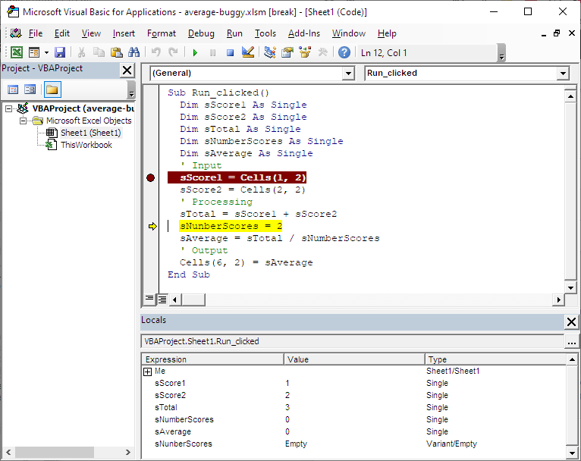581x461 pixels.
Task: Click the yellow execution arrow in margin
Action: pos(152,226)
